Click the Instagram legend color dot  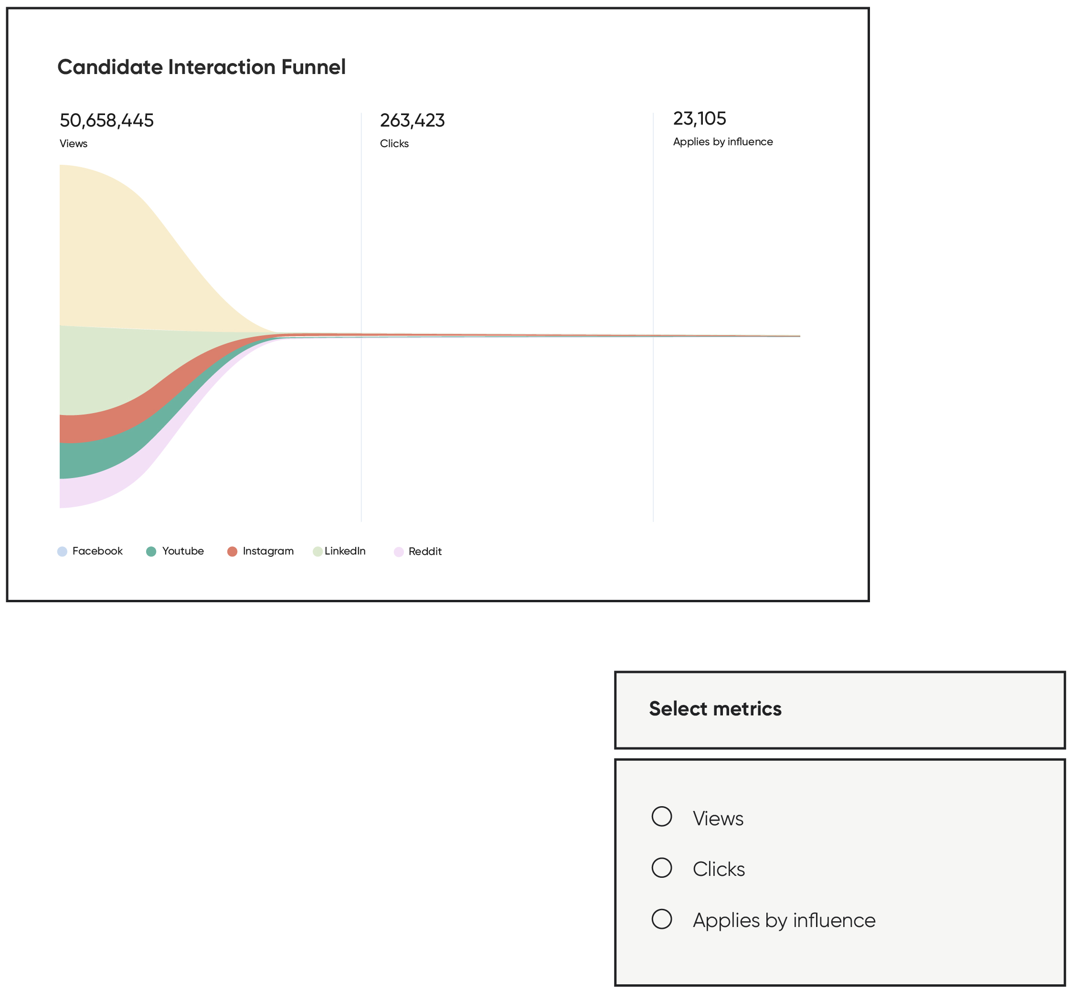click(x=232, y=551)
